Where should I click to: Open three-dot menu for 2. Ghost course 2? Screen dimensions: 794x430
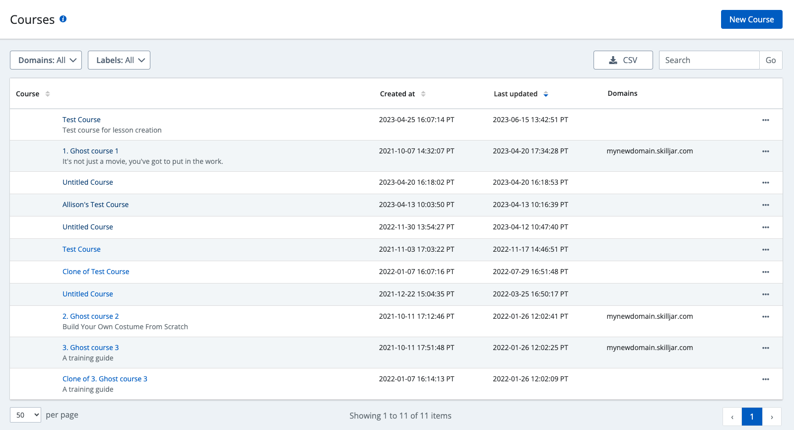(765, 317)
